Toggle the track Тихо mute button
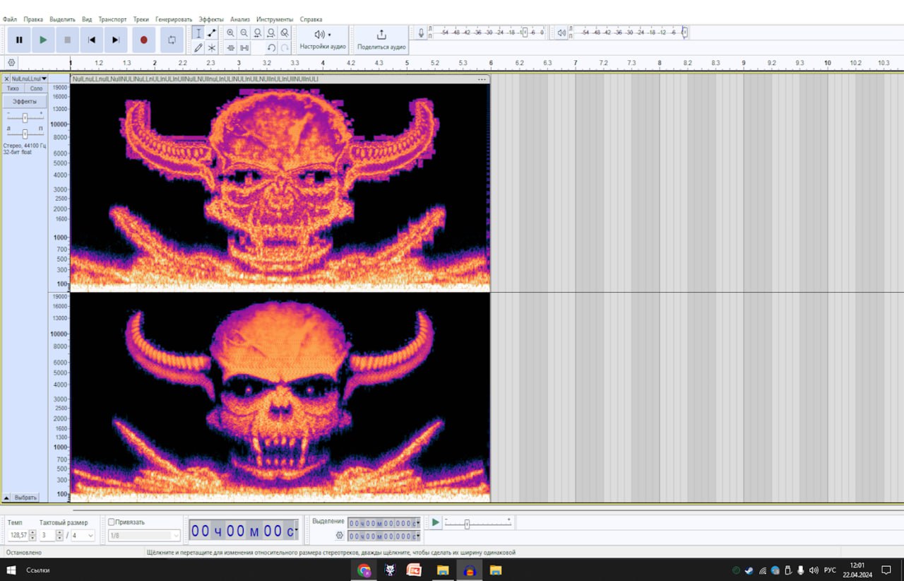Image resolution: width=904 pixels, height=581 pixels. tap(13, 89)
